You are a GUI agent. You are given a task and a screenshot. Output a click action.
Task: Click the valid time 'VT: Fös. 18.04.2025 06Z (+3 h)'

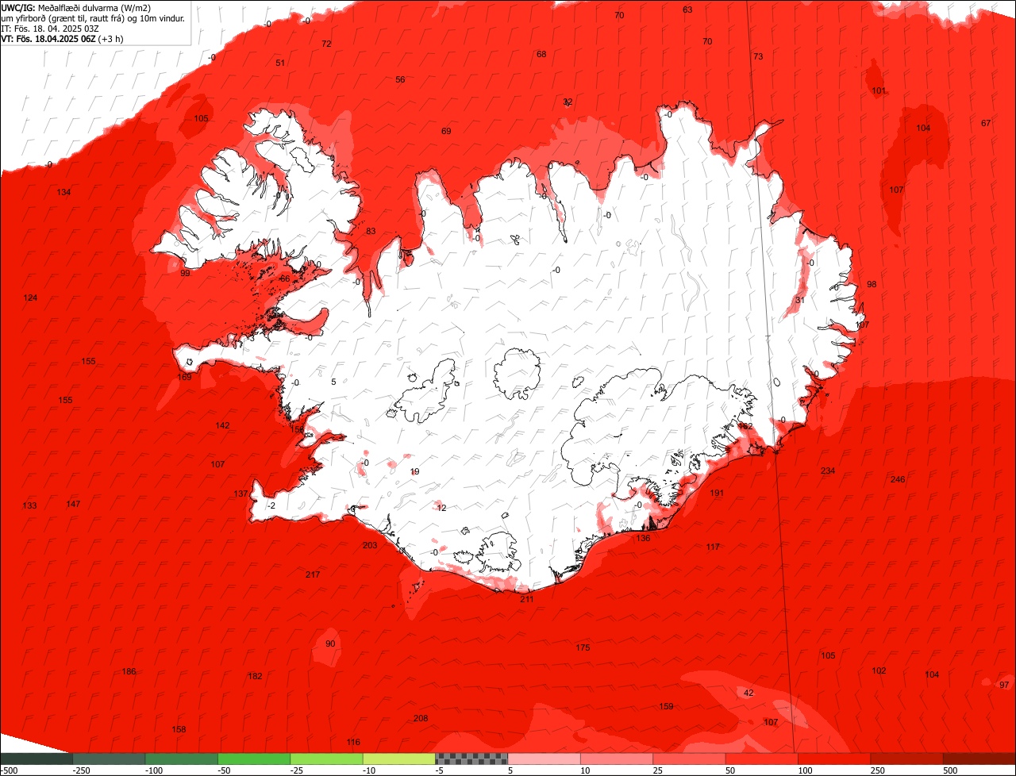62,38
